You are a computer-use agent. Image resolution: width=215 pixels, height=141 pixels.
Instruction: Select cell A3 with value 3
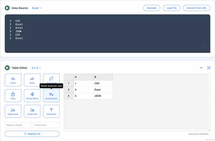click(83, 96)
